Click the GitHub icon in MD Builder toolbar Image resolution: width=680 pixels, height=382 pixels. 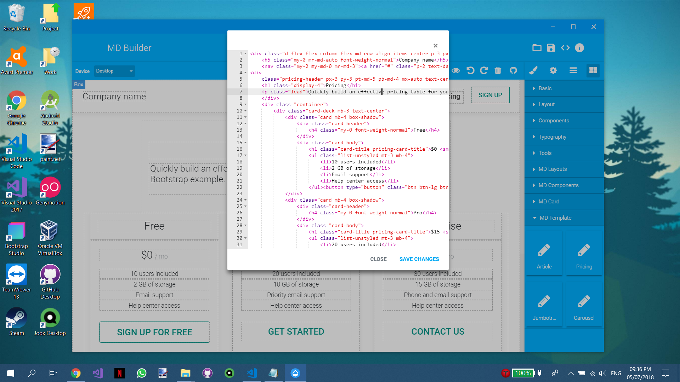513,70
